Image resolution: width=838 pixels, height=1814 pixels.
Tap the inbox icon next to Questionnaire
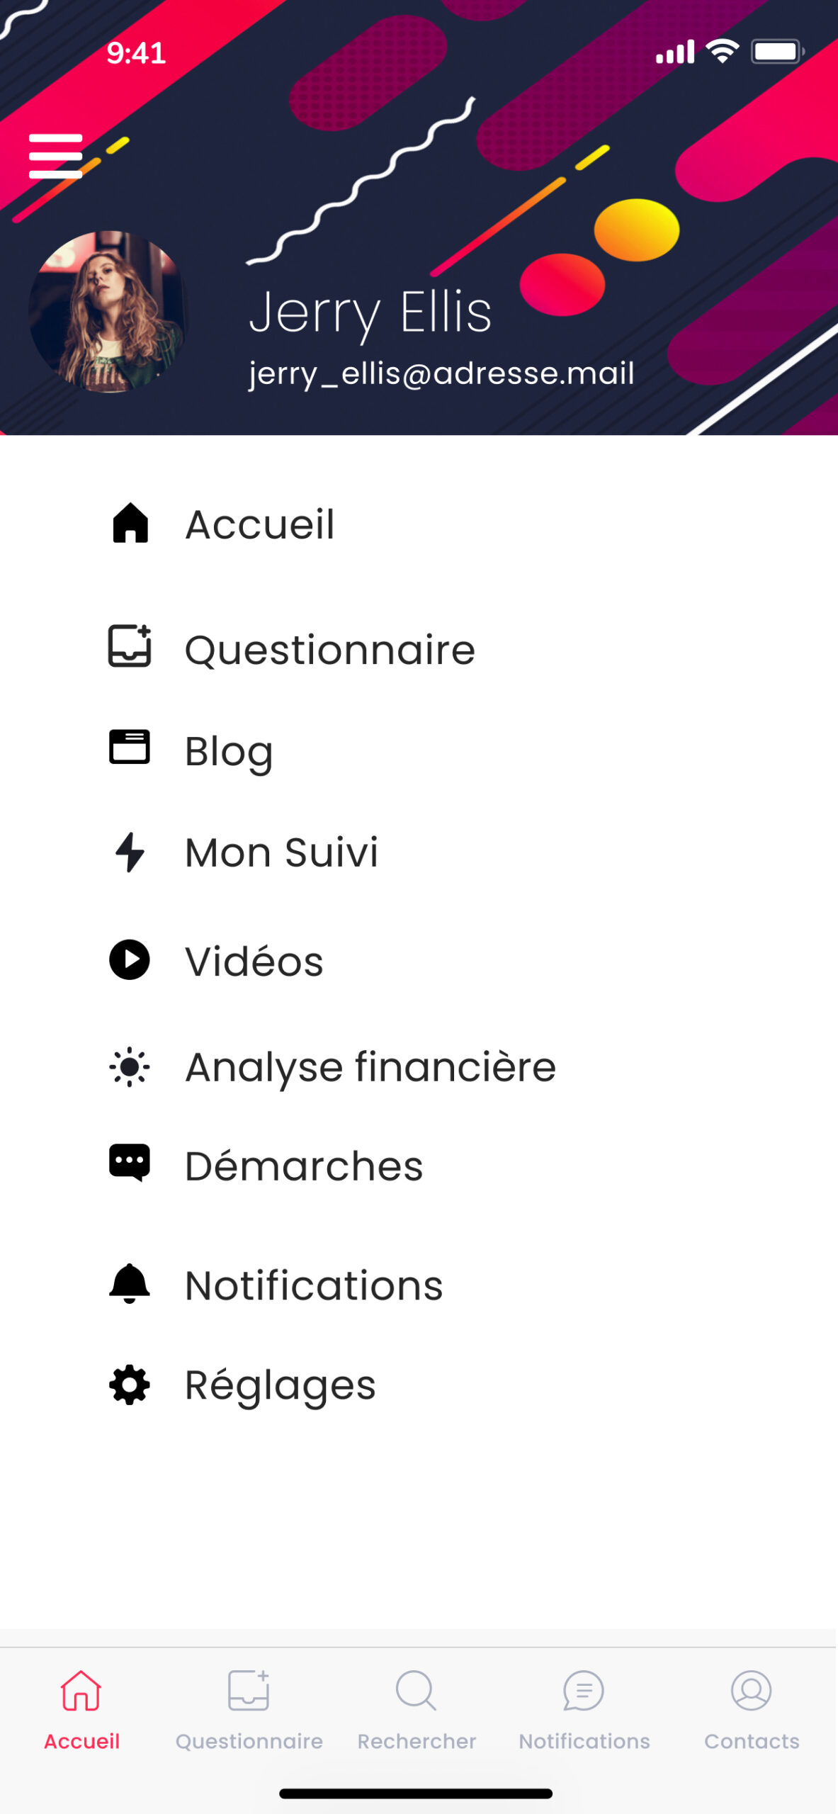[130, 646]
